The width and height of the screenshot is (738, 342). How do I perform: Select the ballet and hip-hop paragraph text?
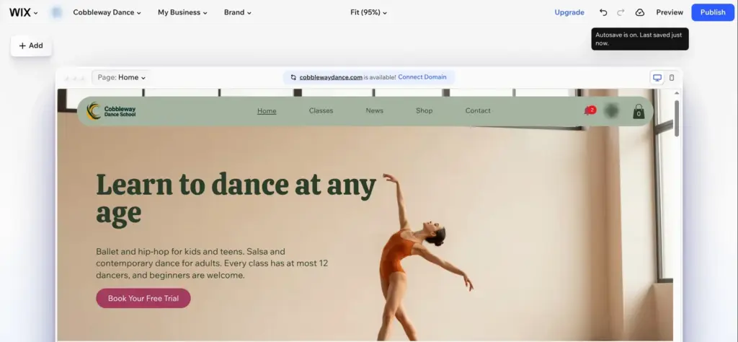[212, 263]
